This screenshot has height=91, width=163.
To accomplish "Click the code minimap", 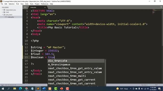I will 157,12.
